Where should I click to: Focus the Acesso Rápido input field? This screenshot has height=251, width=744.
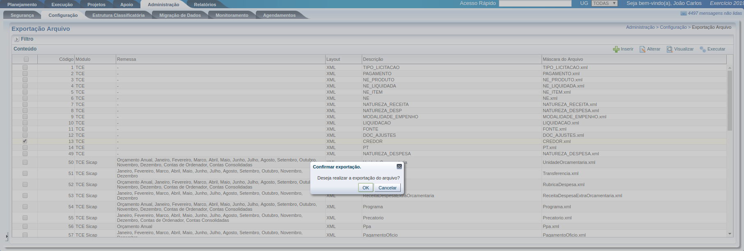click(535, 3)
